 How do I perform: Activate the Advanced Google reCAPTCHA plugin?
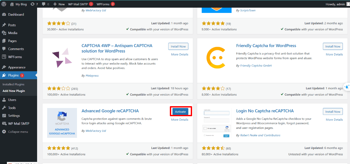(181, 111)
